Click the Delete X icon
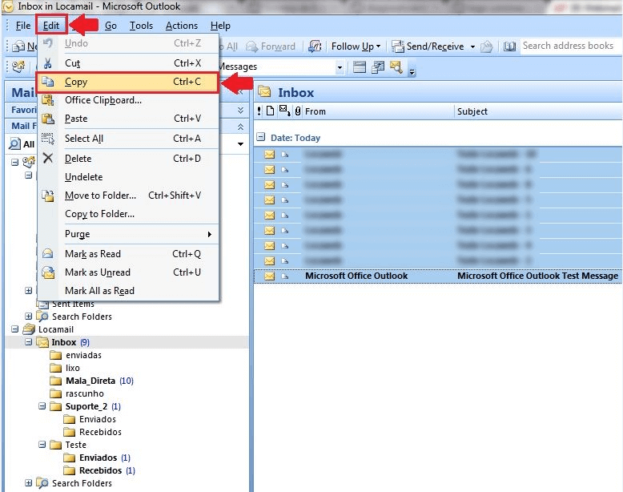 click(48, 159)
